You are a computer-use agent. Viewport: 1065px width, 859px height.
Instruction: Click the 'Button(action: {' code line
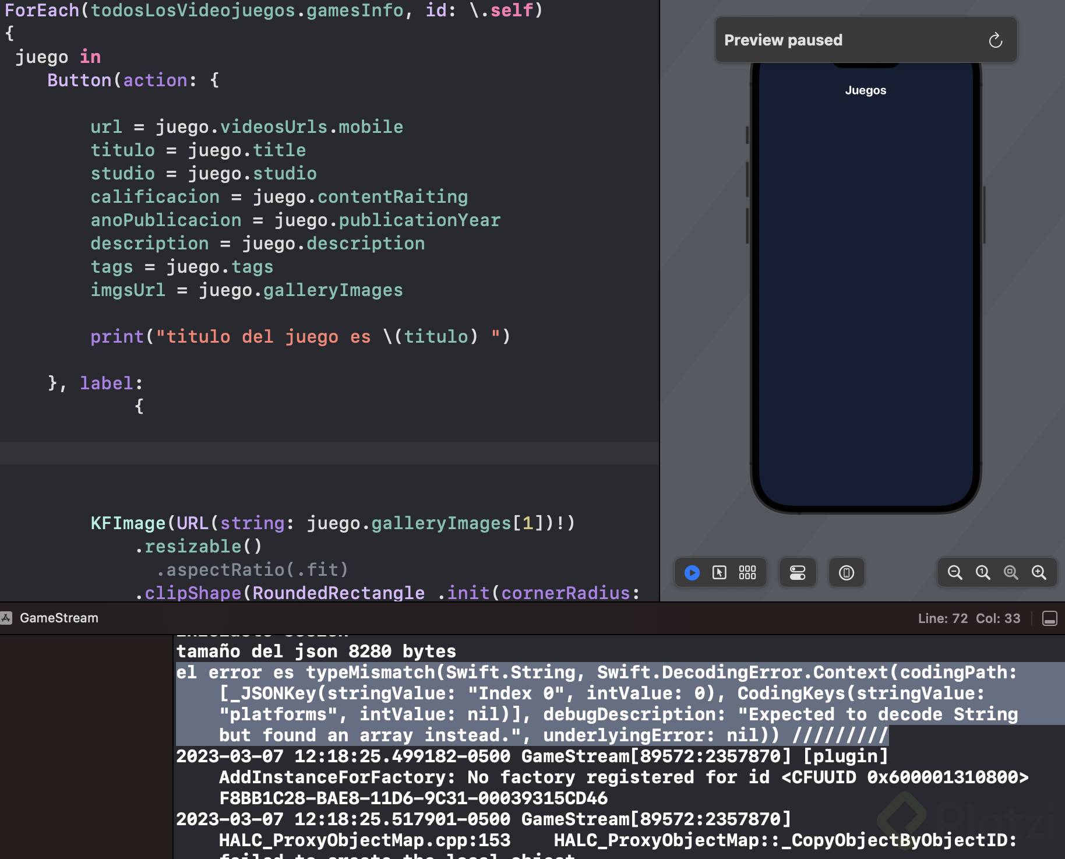pos(133,80)
